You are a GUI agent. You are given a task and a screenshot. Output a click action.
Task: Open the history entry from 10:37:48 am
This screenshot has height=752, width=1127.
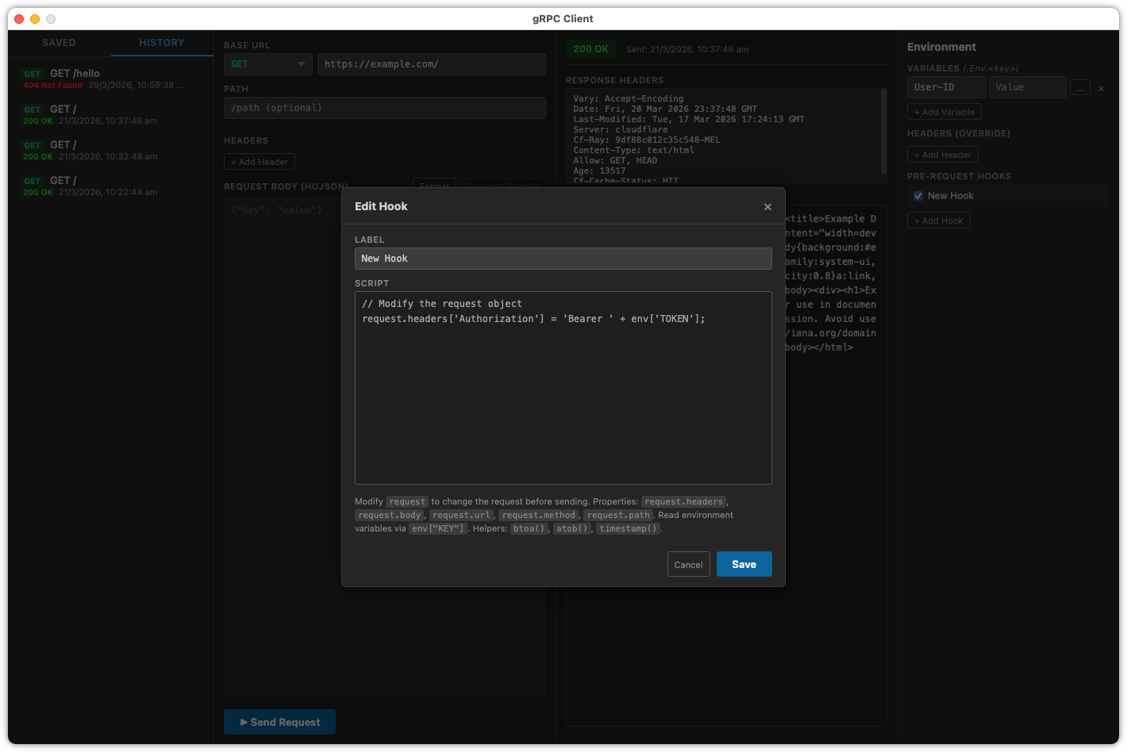point(111,114)
